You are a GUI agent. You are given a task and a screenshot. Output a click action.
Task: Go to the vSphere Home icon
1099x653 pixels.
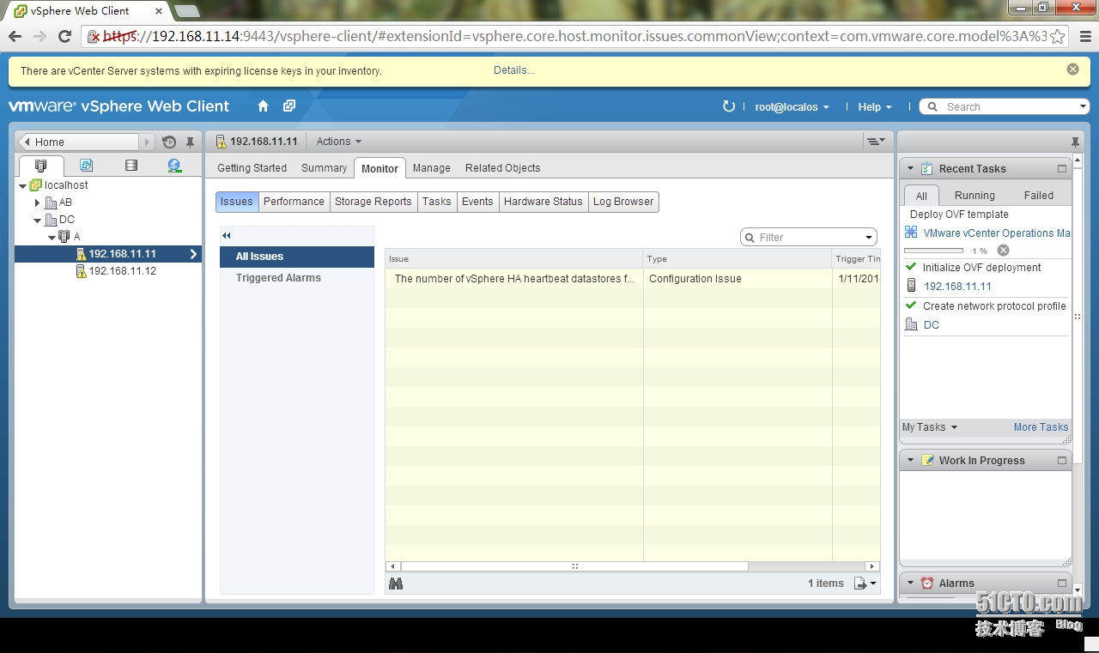point(264,106)
